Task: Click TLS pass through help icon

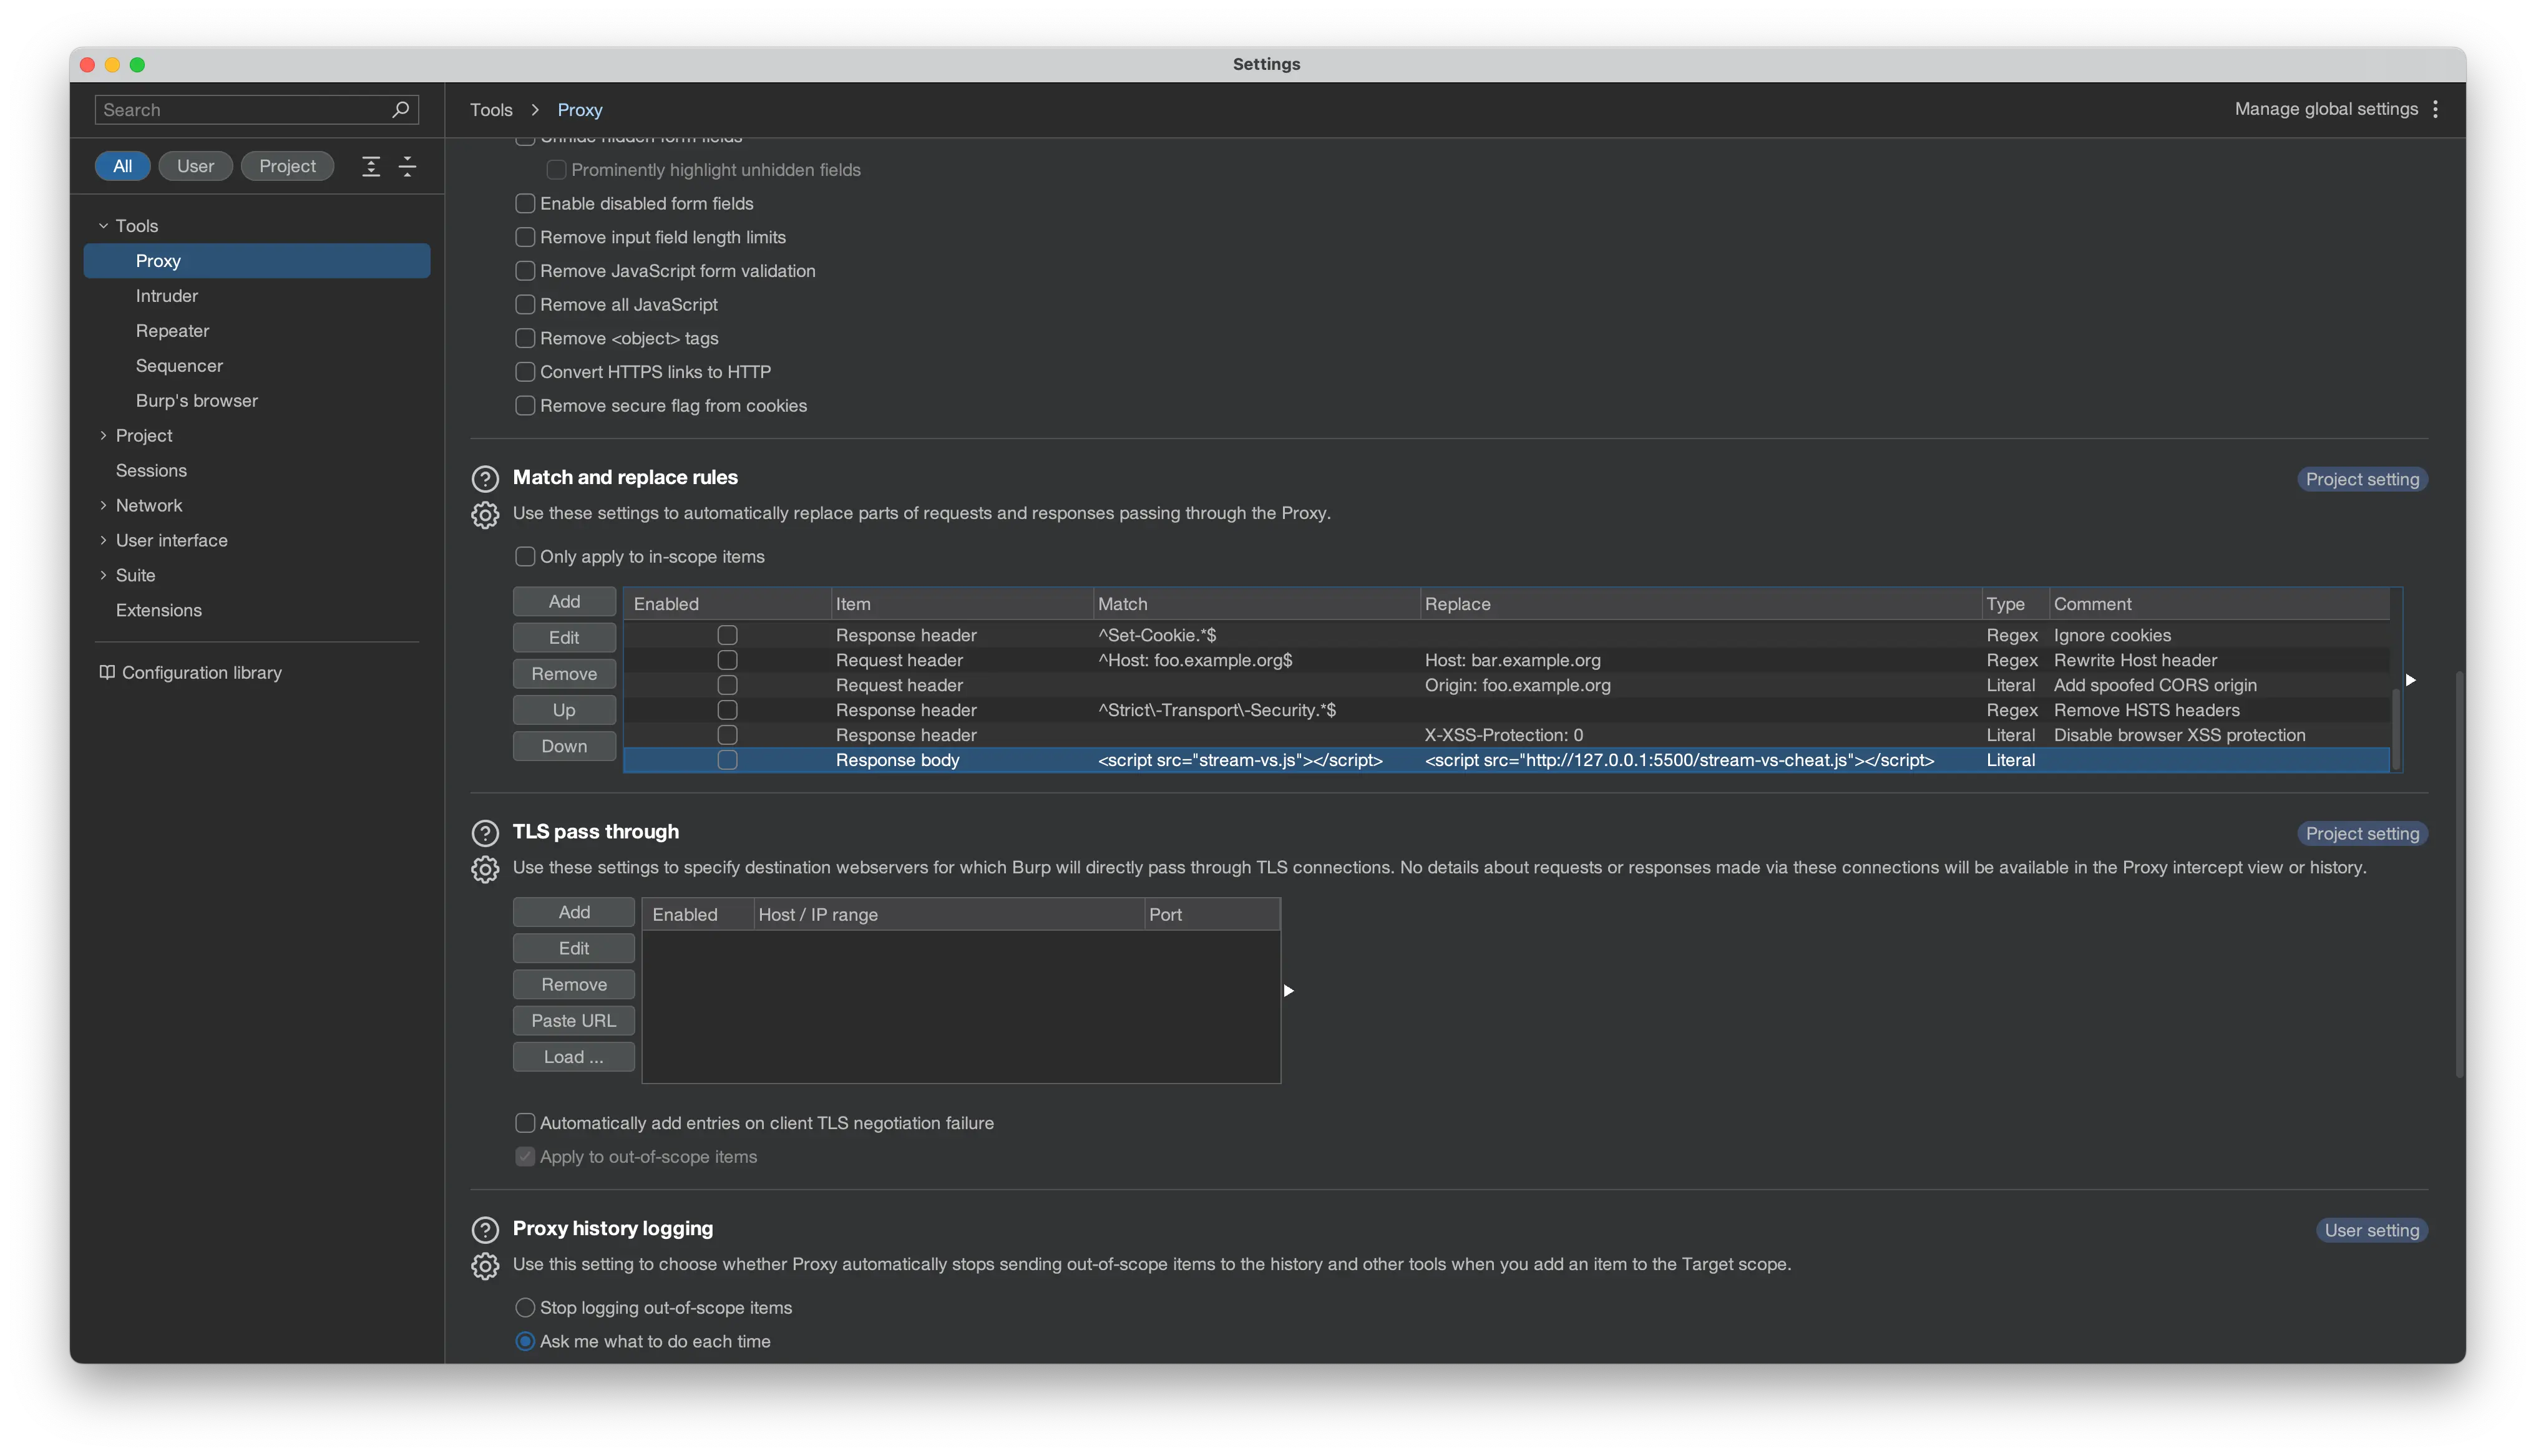Action: (x=485, y=832)
